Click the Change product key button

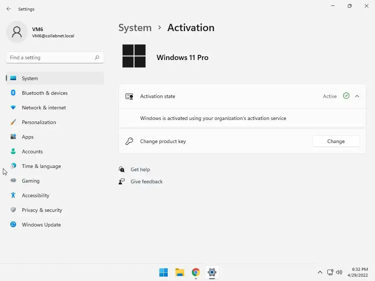(336, 141)
